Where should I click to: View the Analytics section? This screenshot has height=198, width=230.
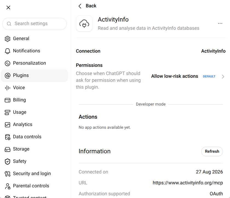[34, 125]
